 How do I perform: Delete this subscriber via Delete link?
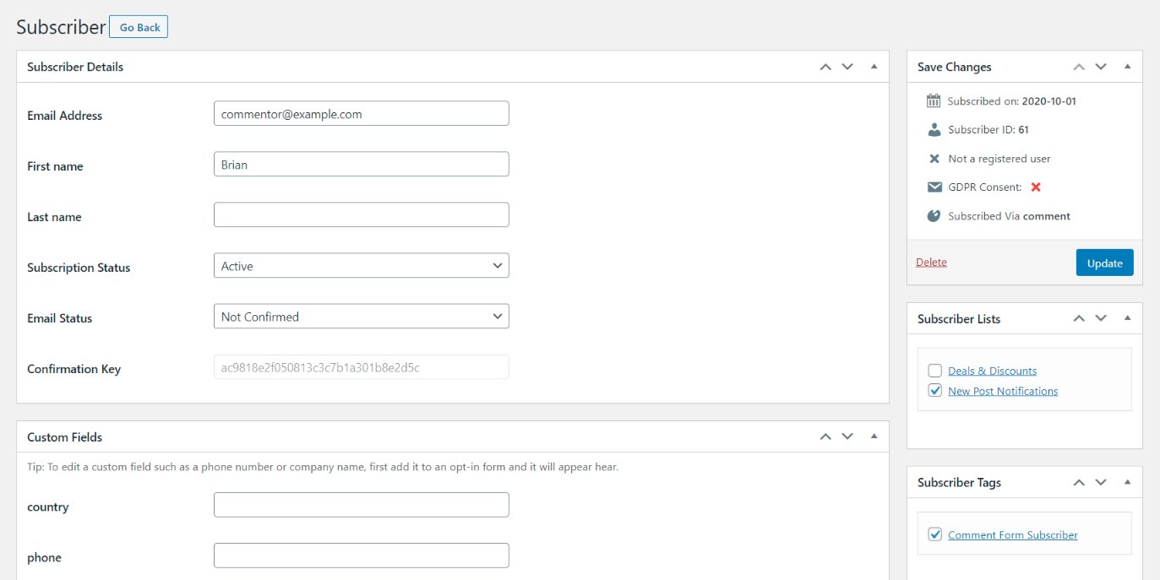tap(931, 262)
